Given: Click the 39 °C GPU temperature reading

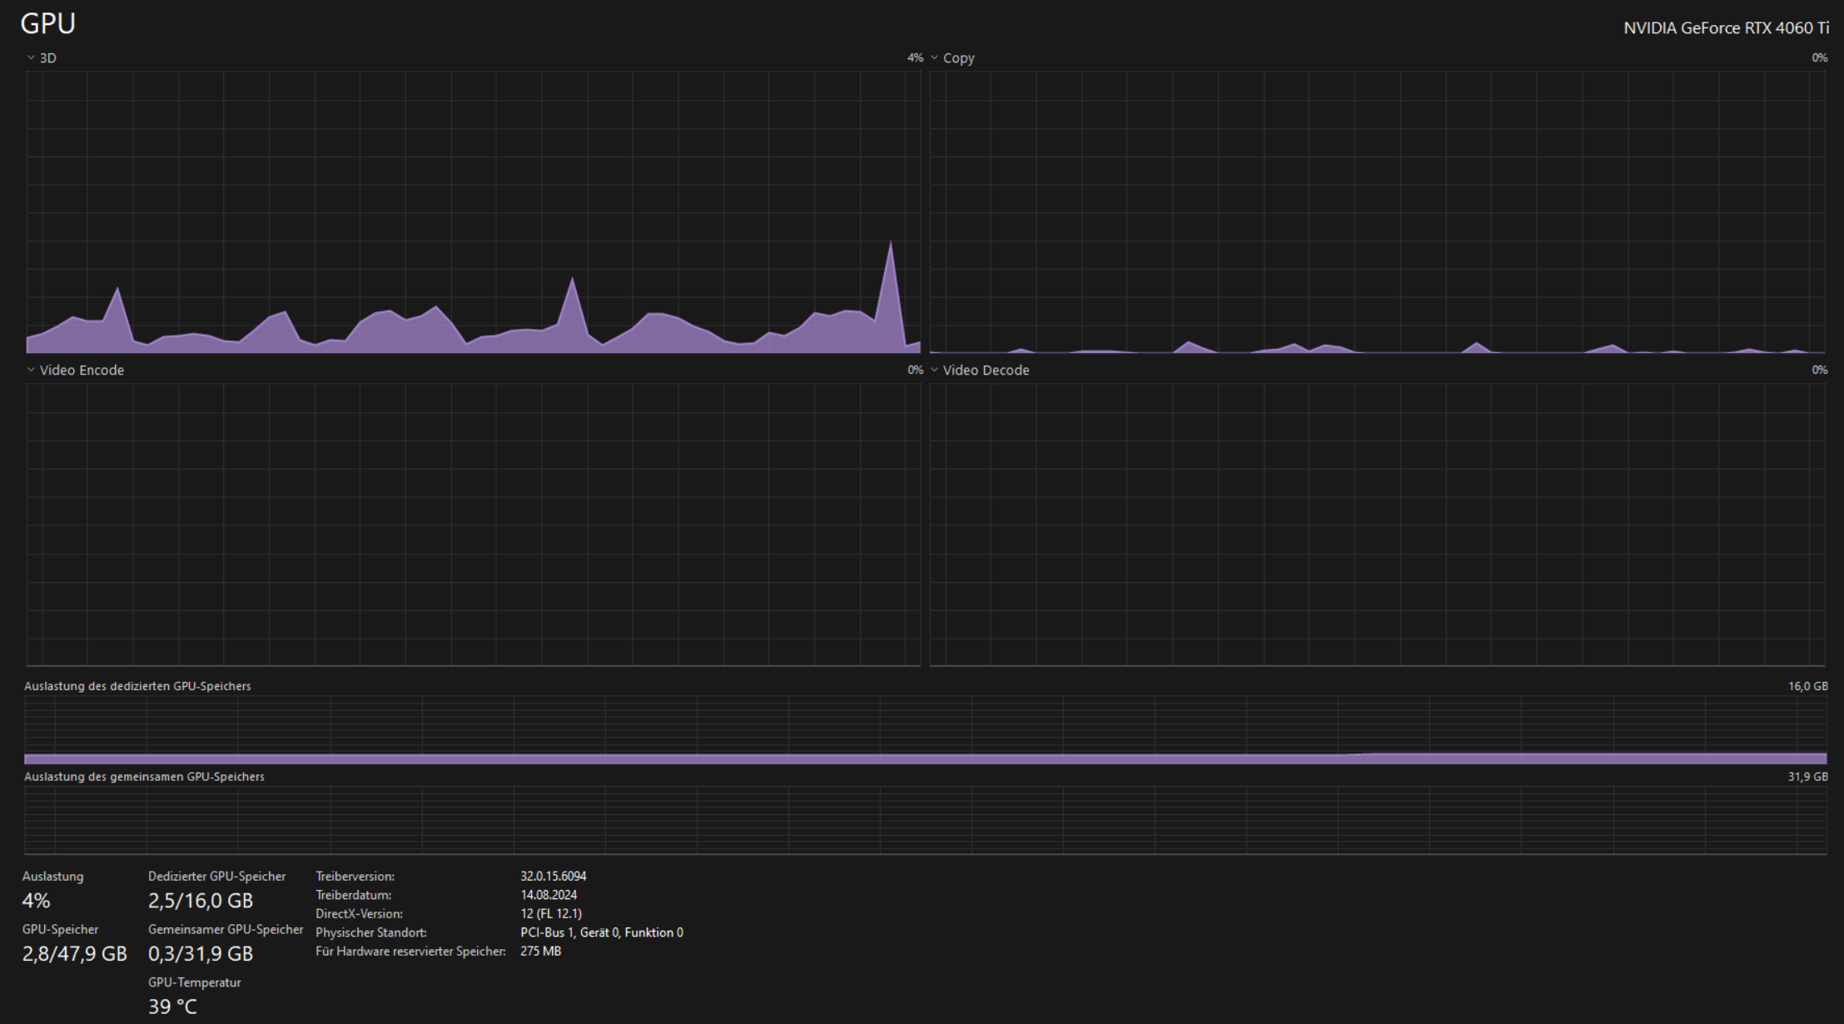Looking at the screenshot, I should [x=172, y=1007].
